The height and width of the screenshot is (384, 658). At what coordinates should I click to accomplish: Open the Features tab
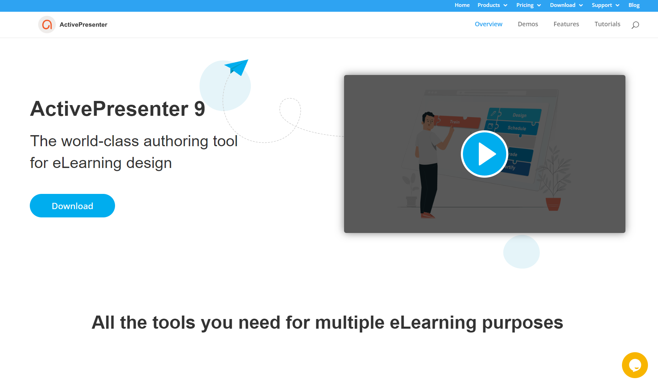tap(566, 24)
